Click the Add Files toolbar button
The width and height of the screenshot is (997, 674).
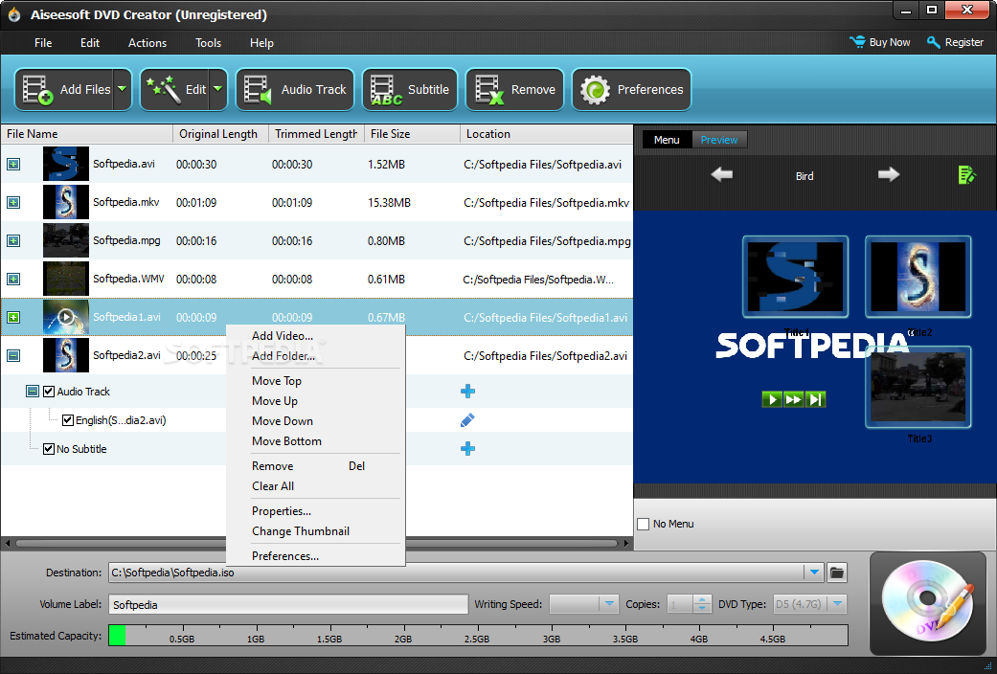point(63,90)
